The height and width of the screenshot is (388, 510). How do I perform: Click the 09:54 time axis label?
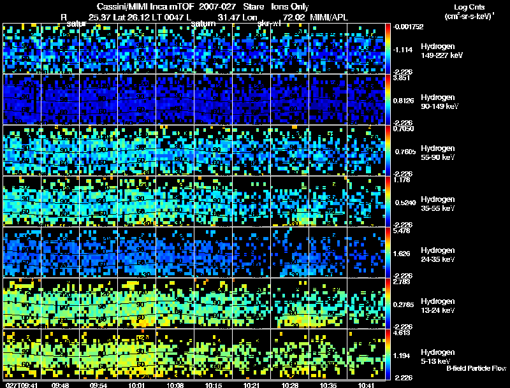(99, 385)
